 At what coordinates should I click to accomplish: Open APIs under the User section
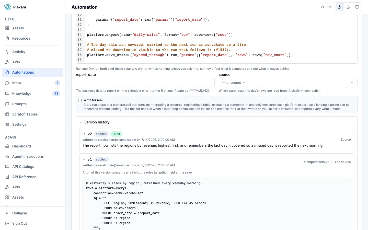click(x=32, y=62)
